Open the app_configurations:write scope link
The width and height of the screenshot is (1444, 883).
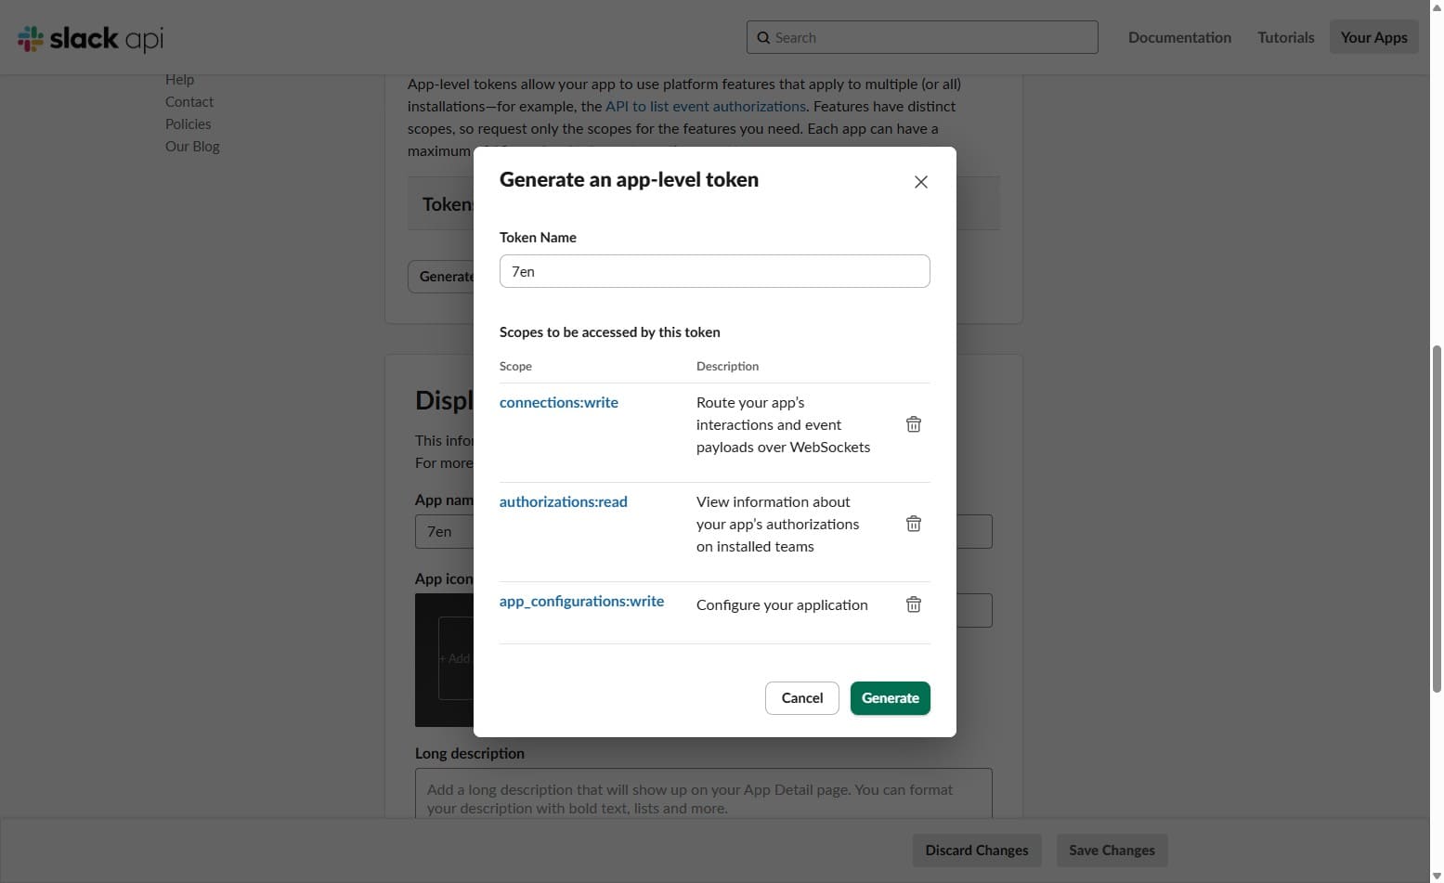pos(581,601)
